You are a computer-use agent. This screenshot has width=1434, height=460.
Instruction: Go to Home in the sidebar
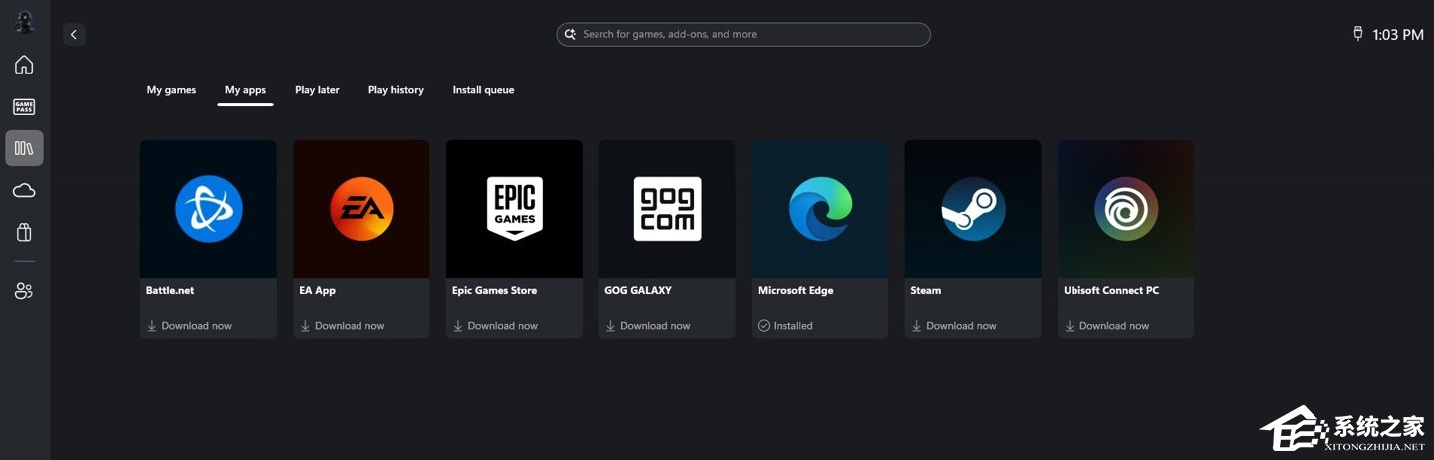pos(24,65)
